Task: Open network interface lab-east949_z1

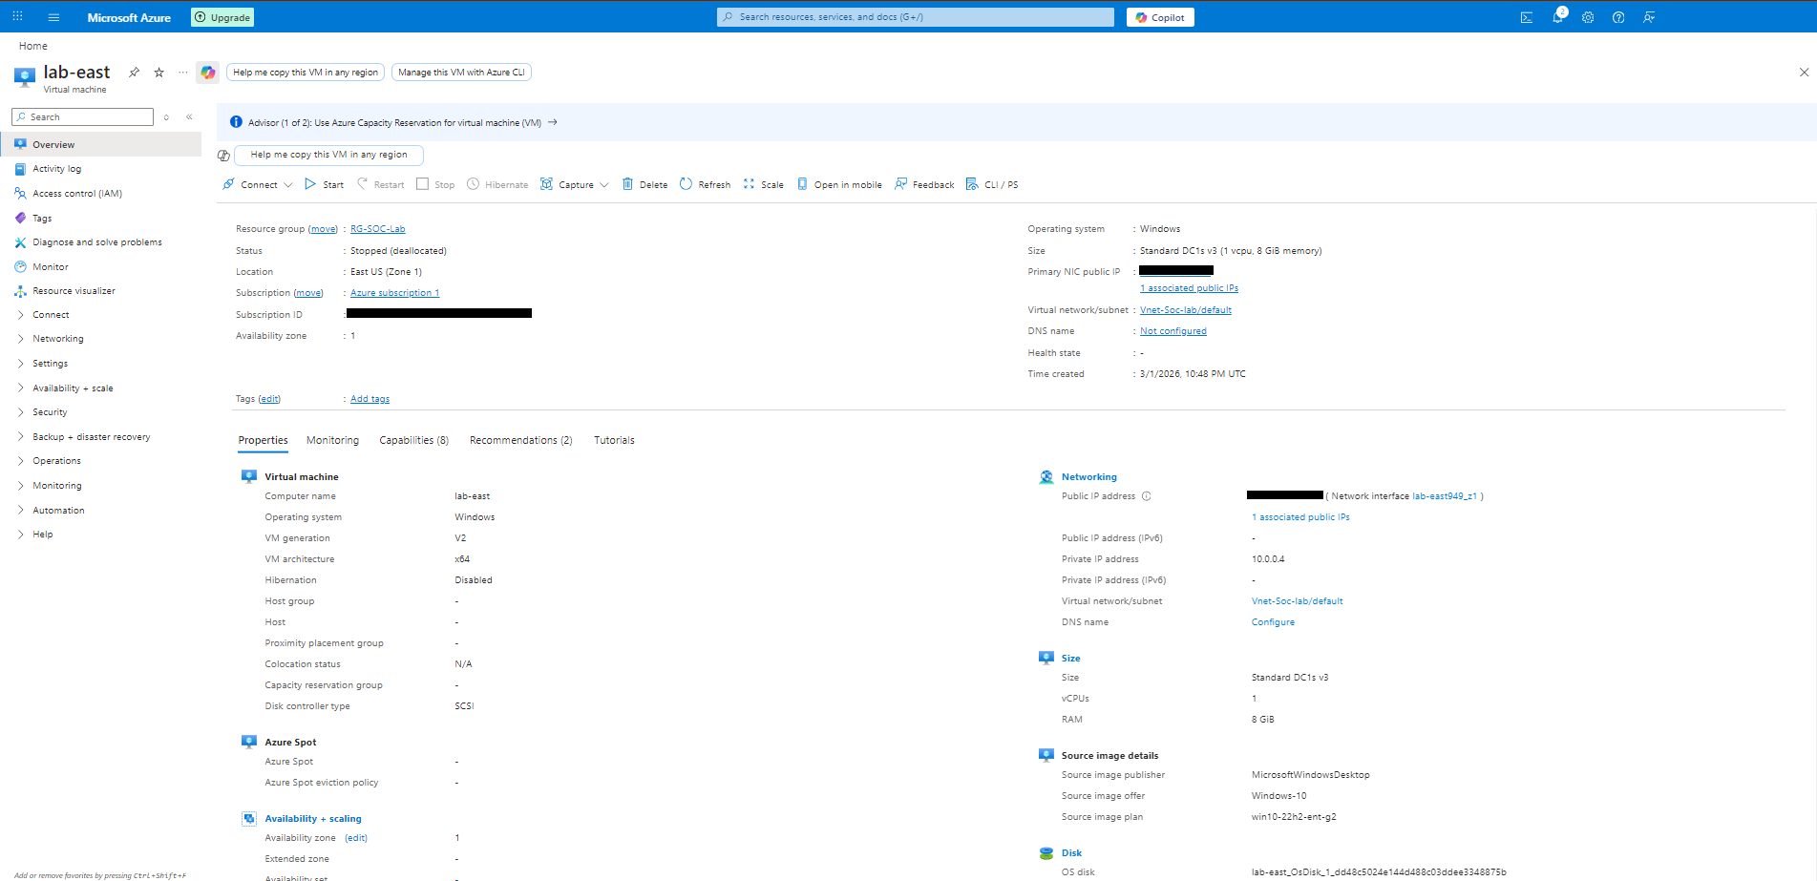Action: coord(1445,496)
